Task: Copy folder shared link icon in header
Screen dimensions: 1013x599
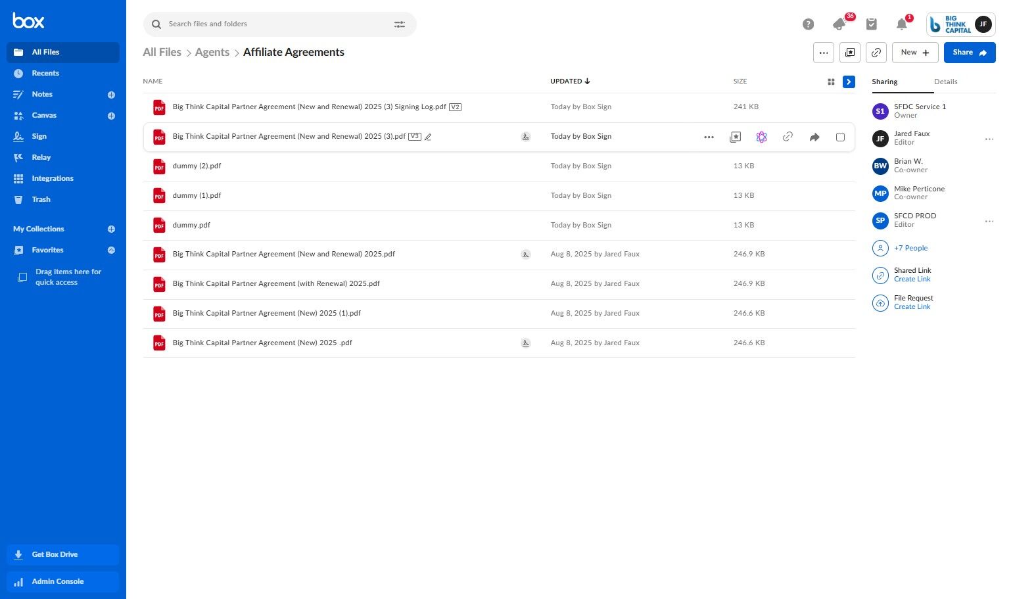Action: (876, 53)
